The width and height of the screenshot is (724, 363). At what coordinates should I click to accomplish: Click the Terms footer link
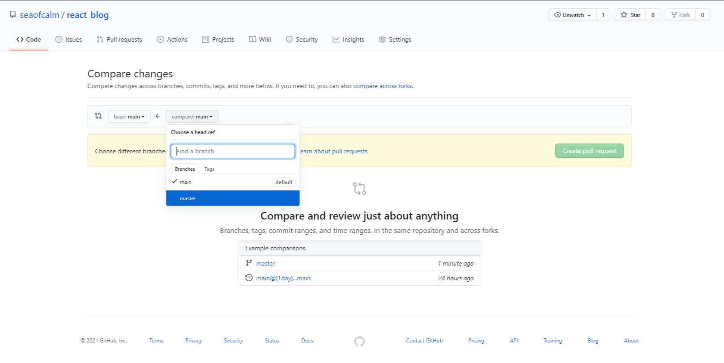tap(156, 341)
